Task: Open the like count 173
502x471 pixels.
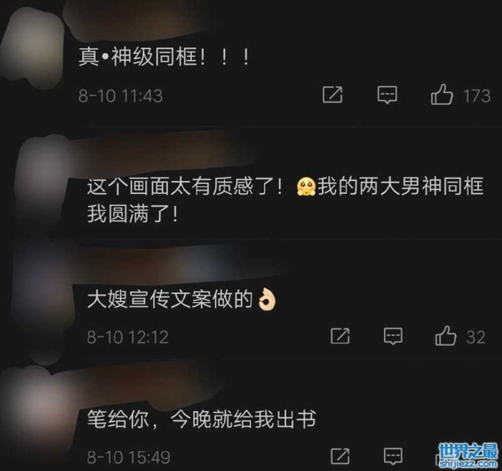Action: 476,96
